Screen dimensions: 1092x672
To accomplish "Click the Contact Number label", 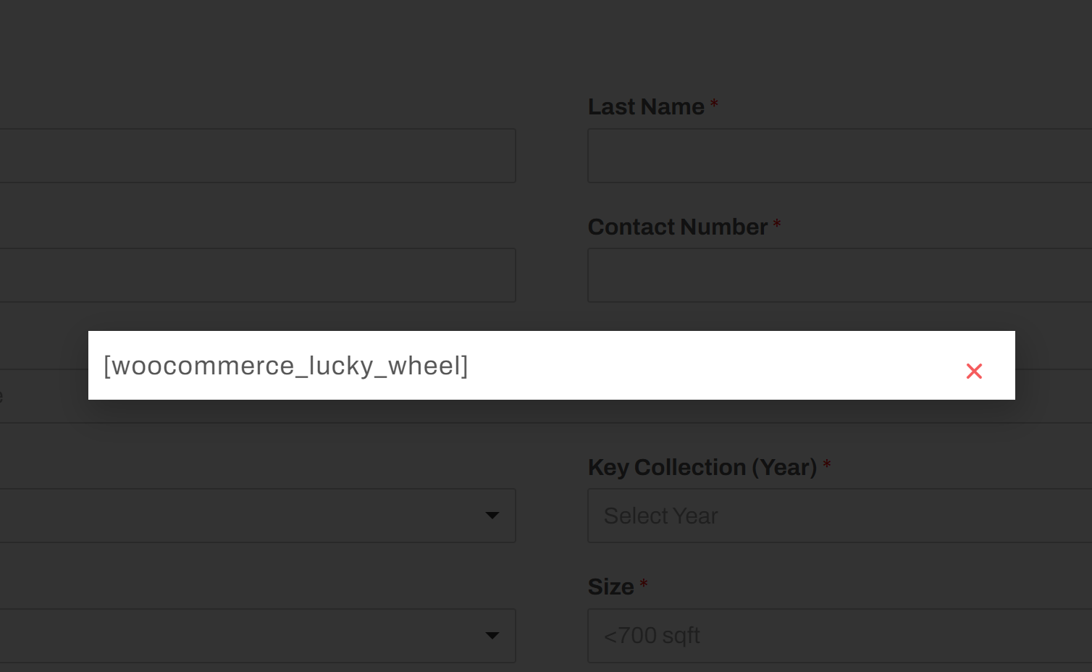I will point(678,227).
